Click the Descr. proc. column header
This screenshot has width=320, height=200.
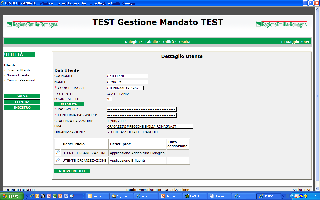tap(137, 144)
